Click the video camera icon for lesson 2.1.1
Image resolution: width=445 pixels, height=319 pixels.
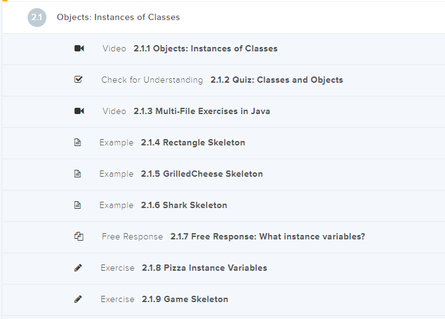78,49
